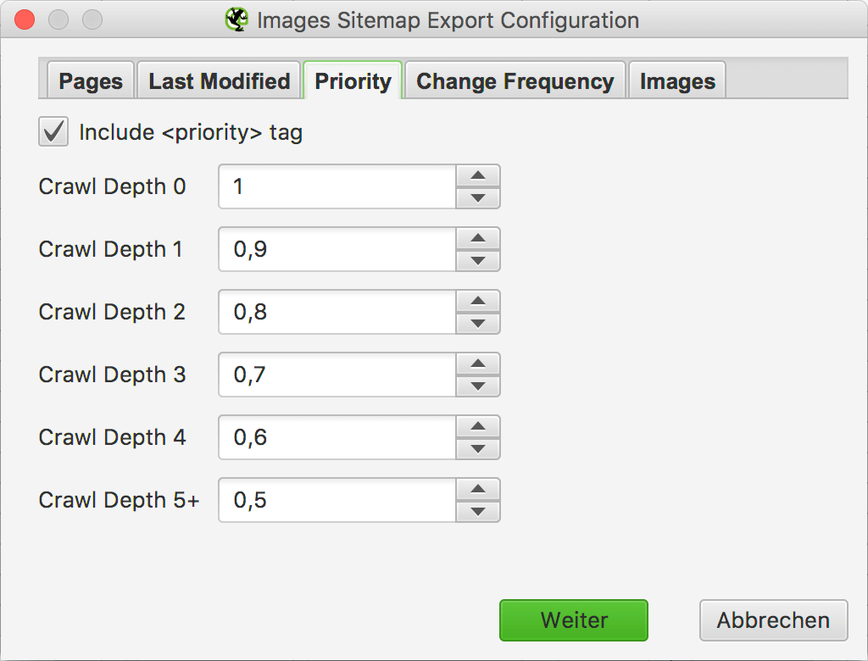Switch to the Images tab

[x=677, y=81]
